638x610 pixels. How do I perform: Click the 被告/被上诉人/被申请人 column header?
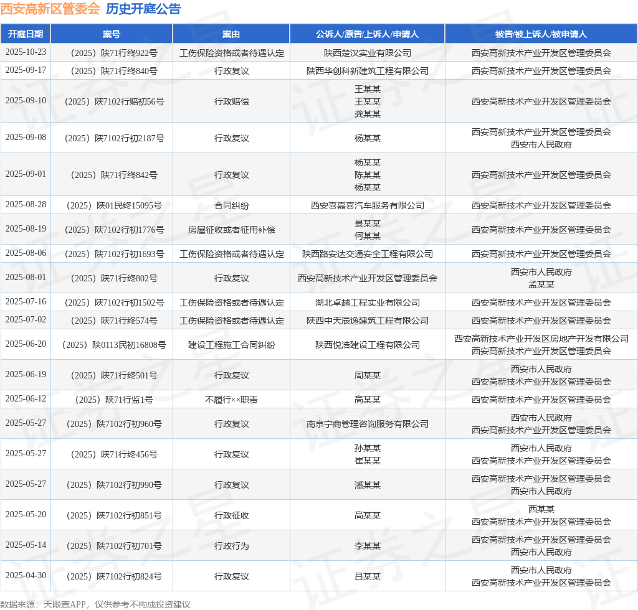point(541,34)
